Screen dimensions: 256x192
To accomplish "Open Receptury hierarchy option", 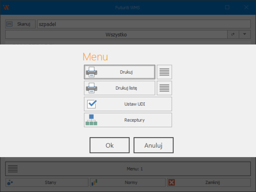I will pyautogui.click(x=128, y=120).
